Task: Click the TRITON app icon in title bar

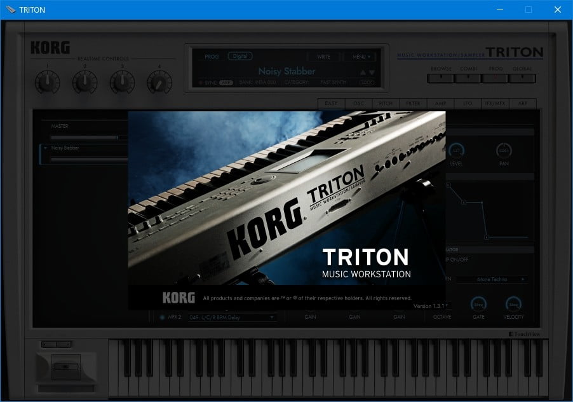Action: [x=11, y=10]
